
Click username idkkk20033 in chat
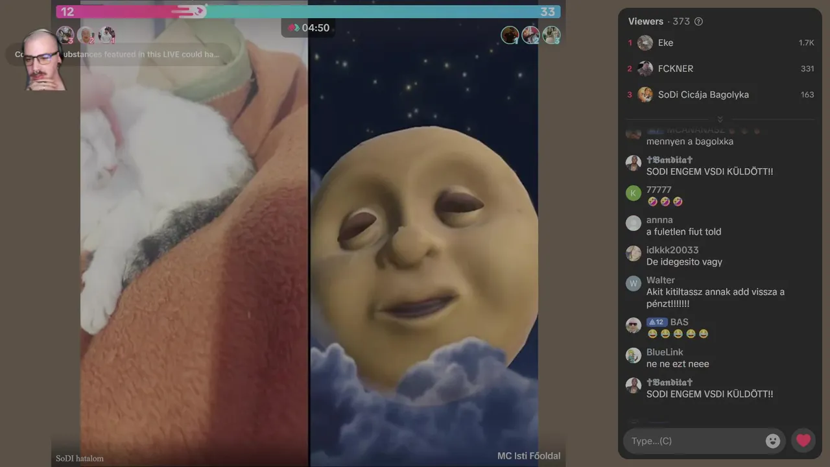(672, 250)
